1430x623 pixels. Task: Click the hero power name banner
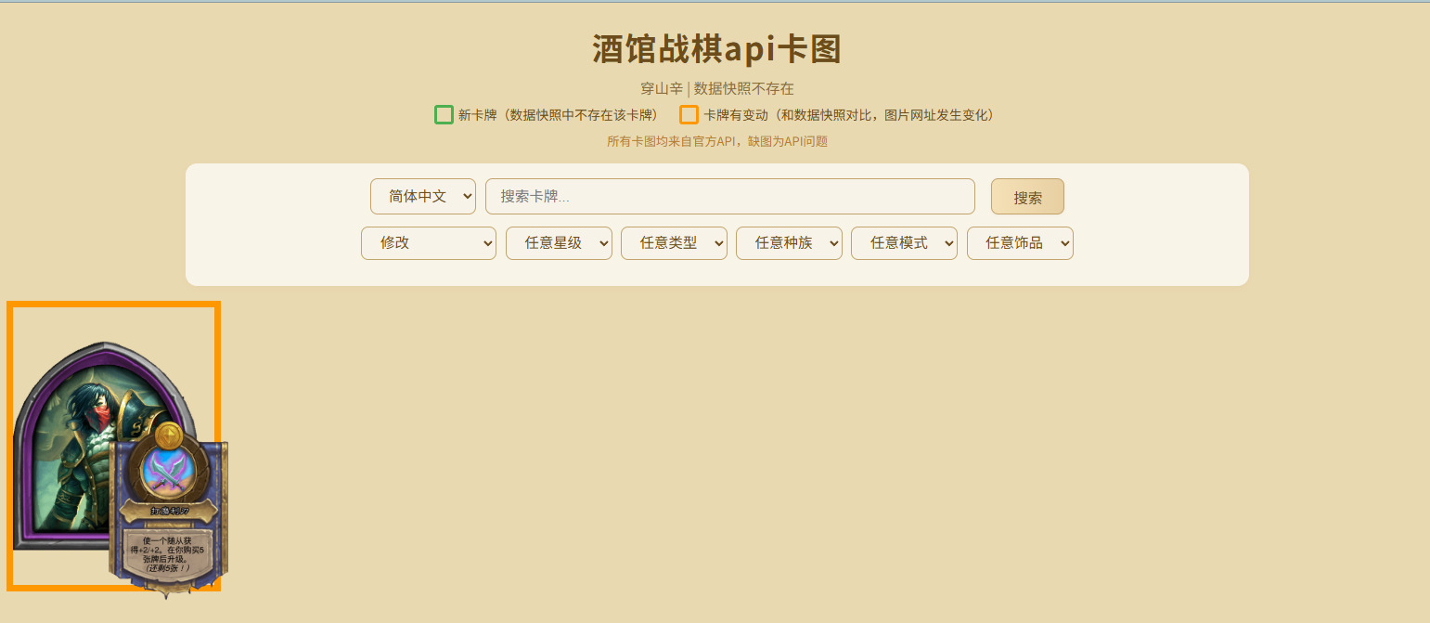tap(169, 511)
